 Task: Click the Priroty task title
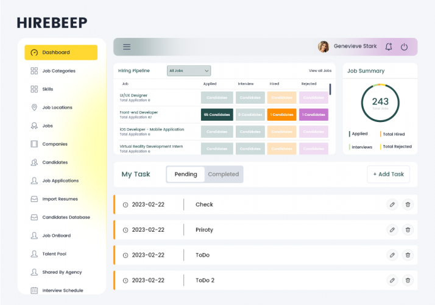[205, 230]
